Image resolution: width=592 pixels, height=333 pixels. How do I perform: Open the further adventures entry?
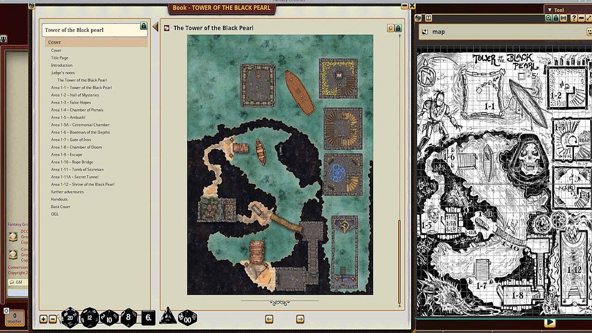point(67,191)
